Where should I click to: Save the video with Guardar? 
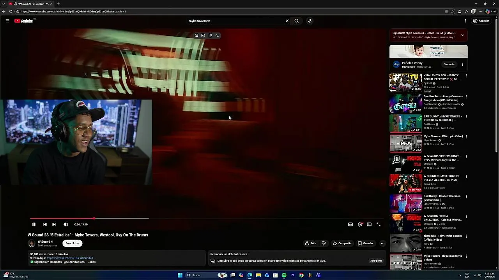point(366,243)
